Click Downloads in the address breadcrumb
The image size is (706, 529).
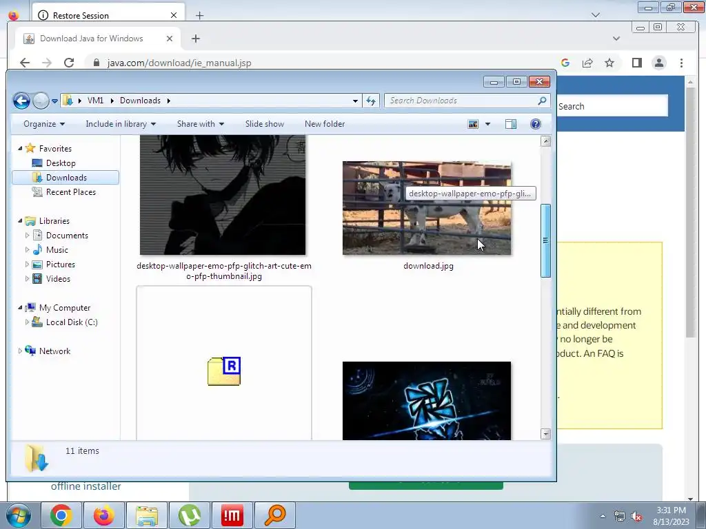coord(140,101)
